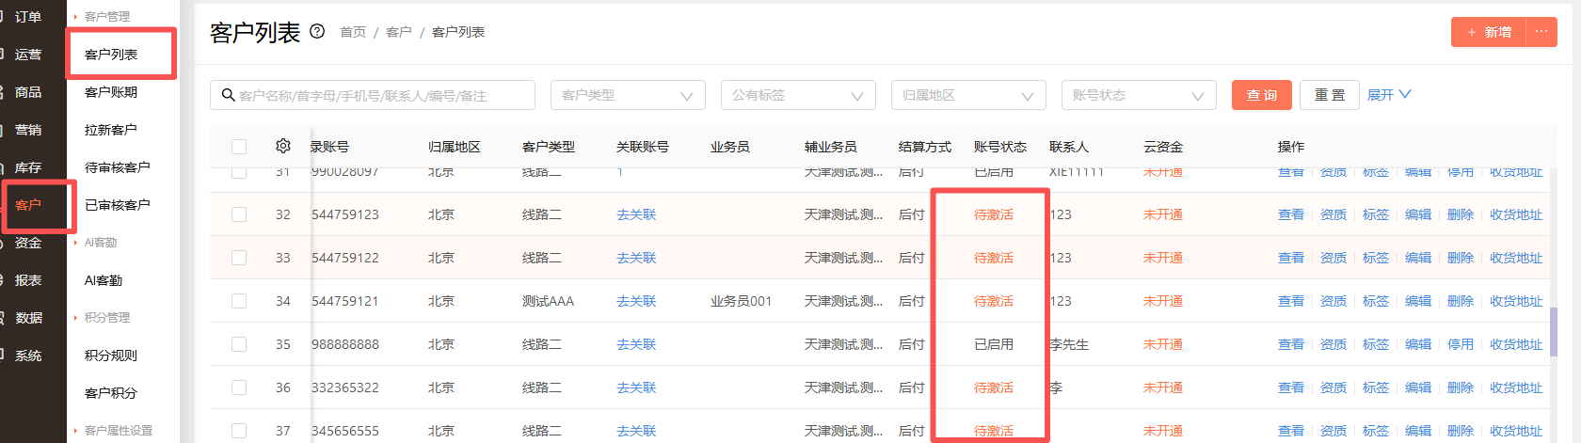
Task: Open the 归属地区 dropdown filter
Action: click(968, 95)
